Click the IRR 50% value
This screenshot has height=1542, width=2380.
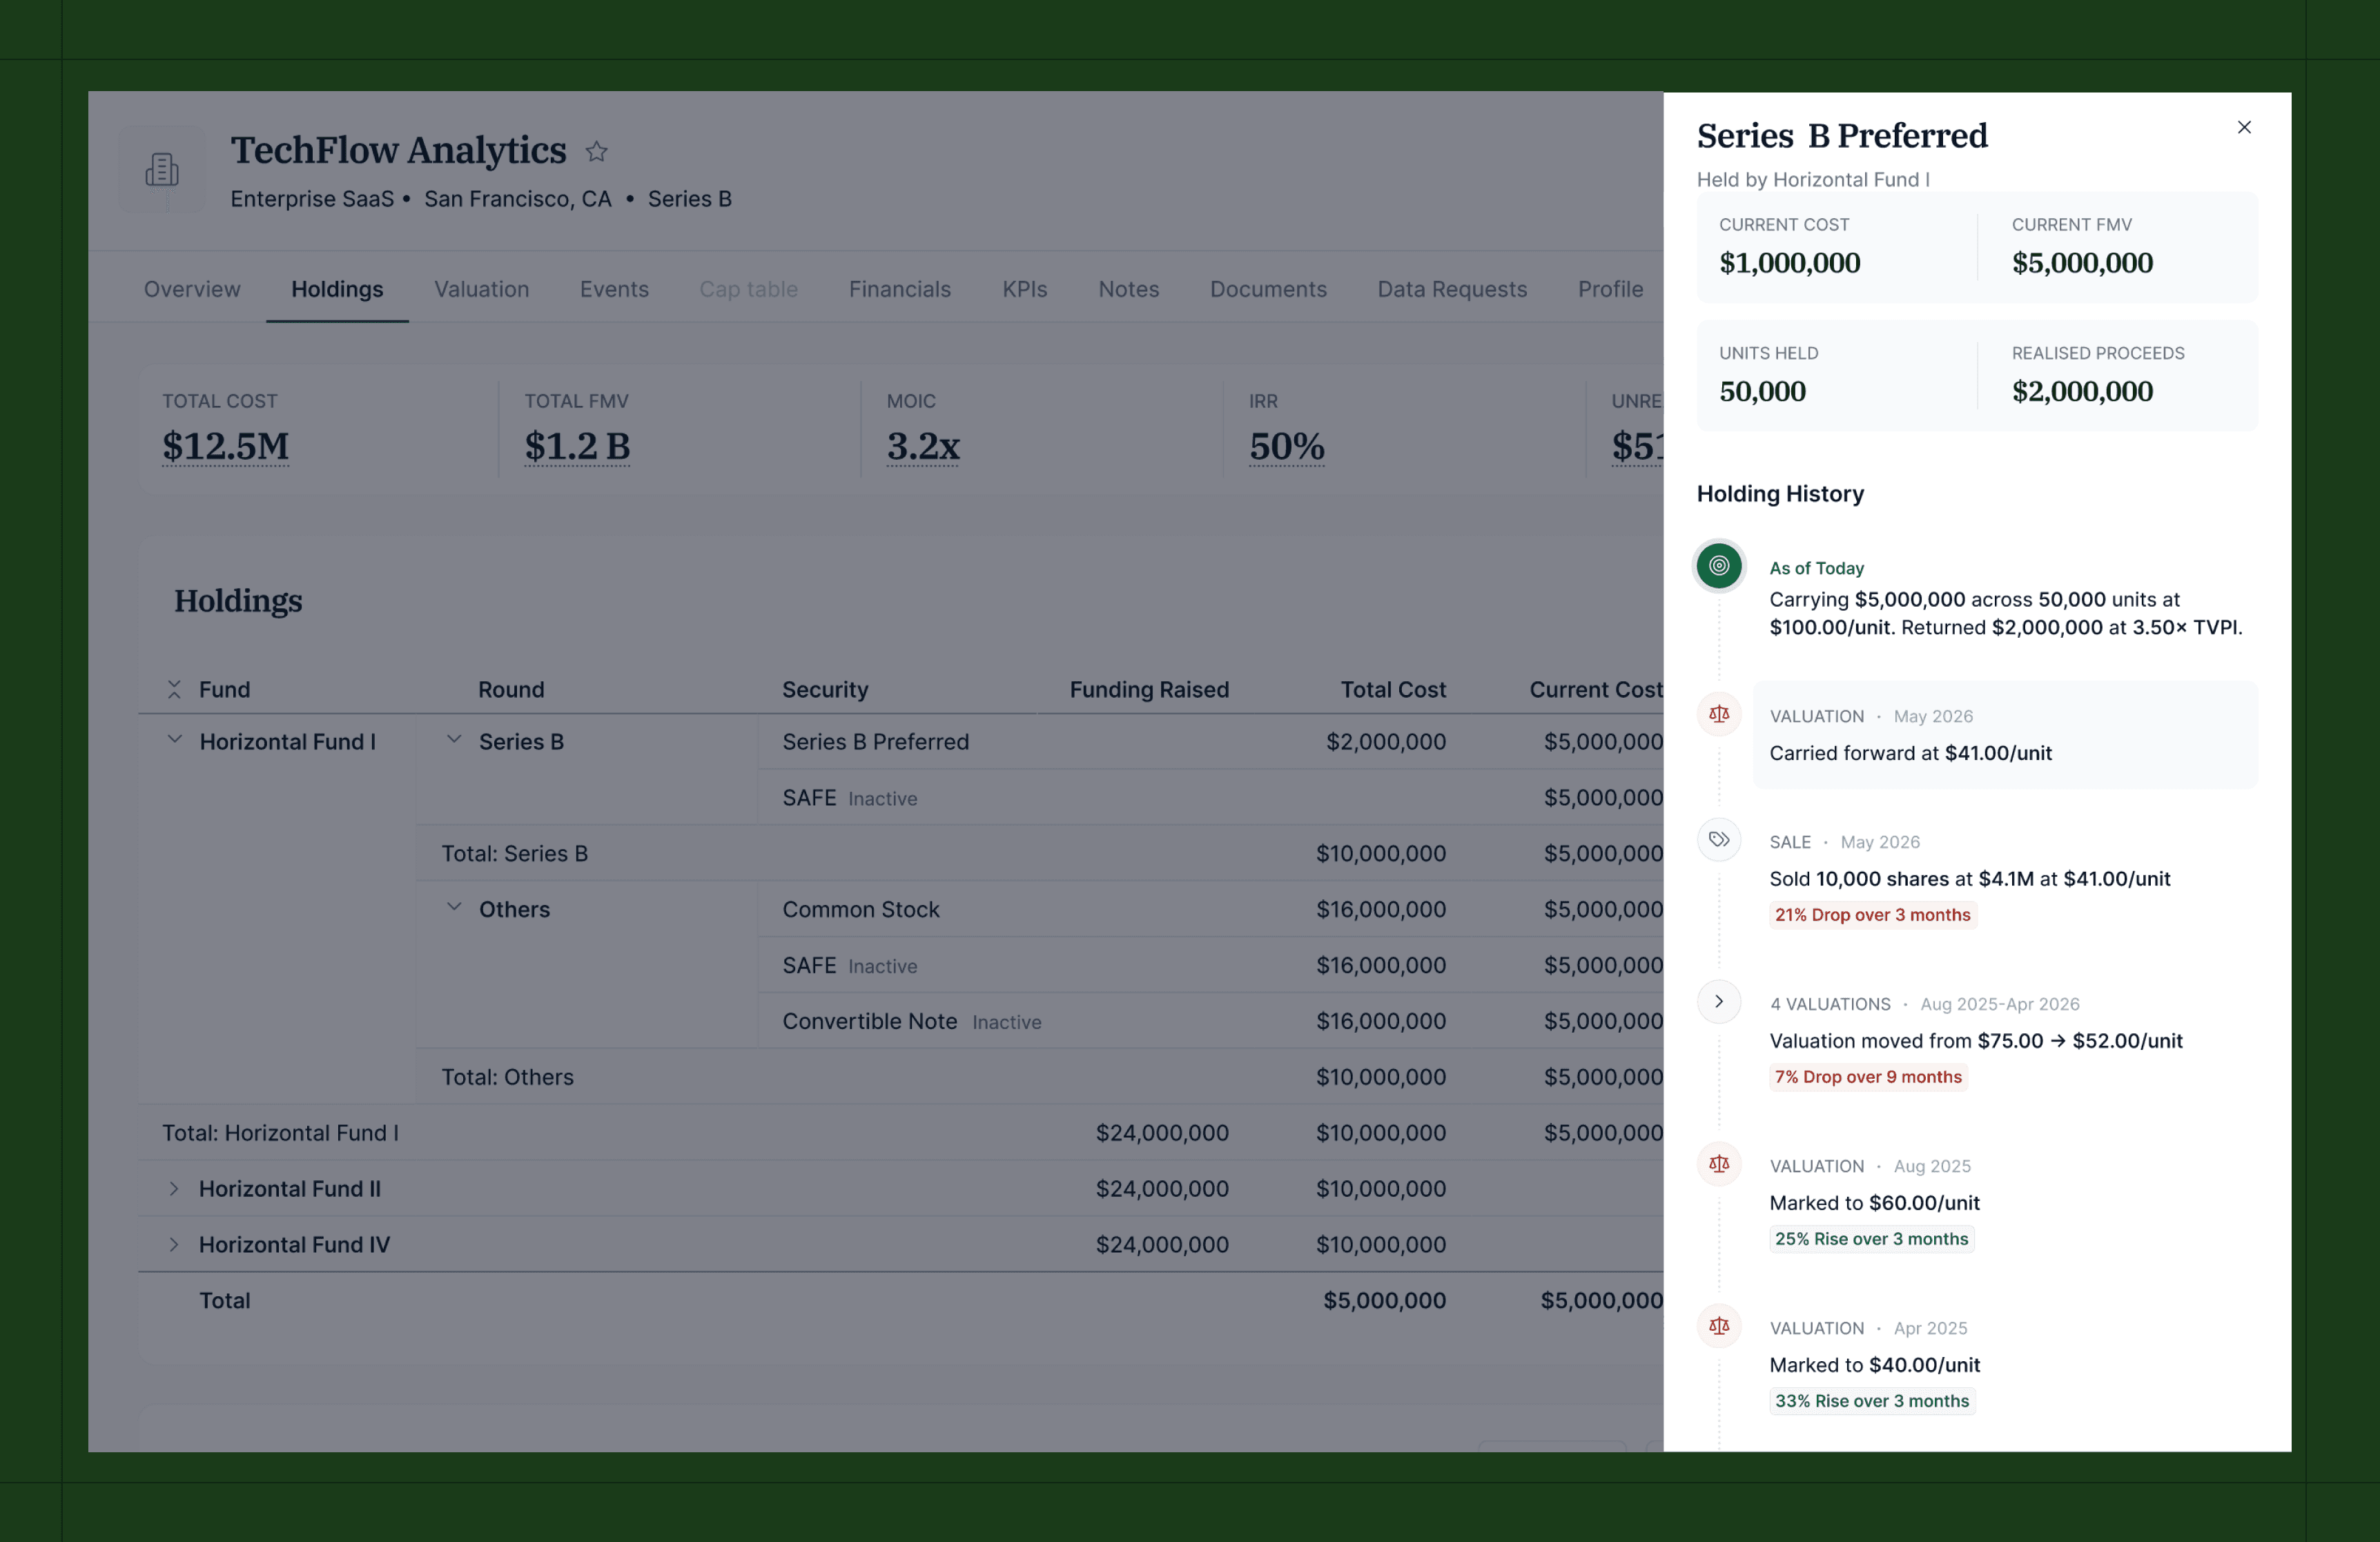pyautogui.click(x=1287, y=446)
